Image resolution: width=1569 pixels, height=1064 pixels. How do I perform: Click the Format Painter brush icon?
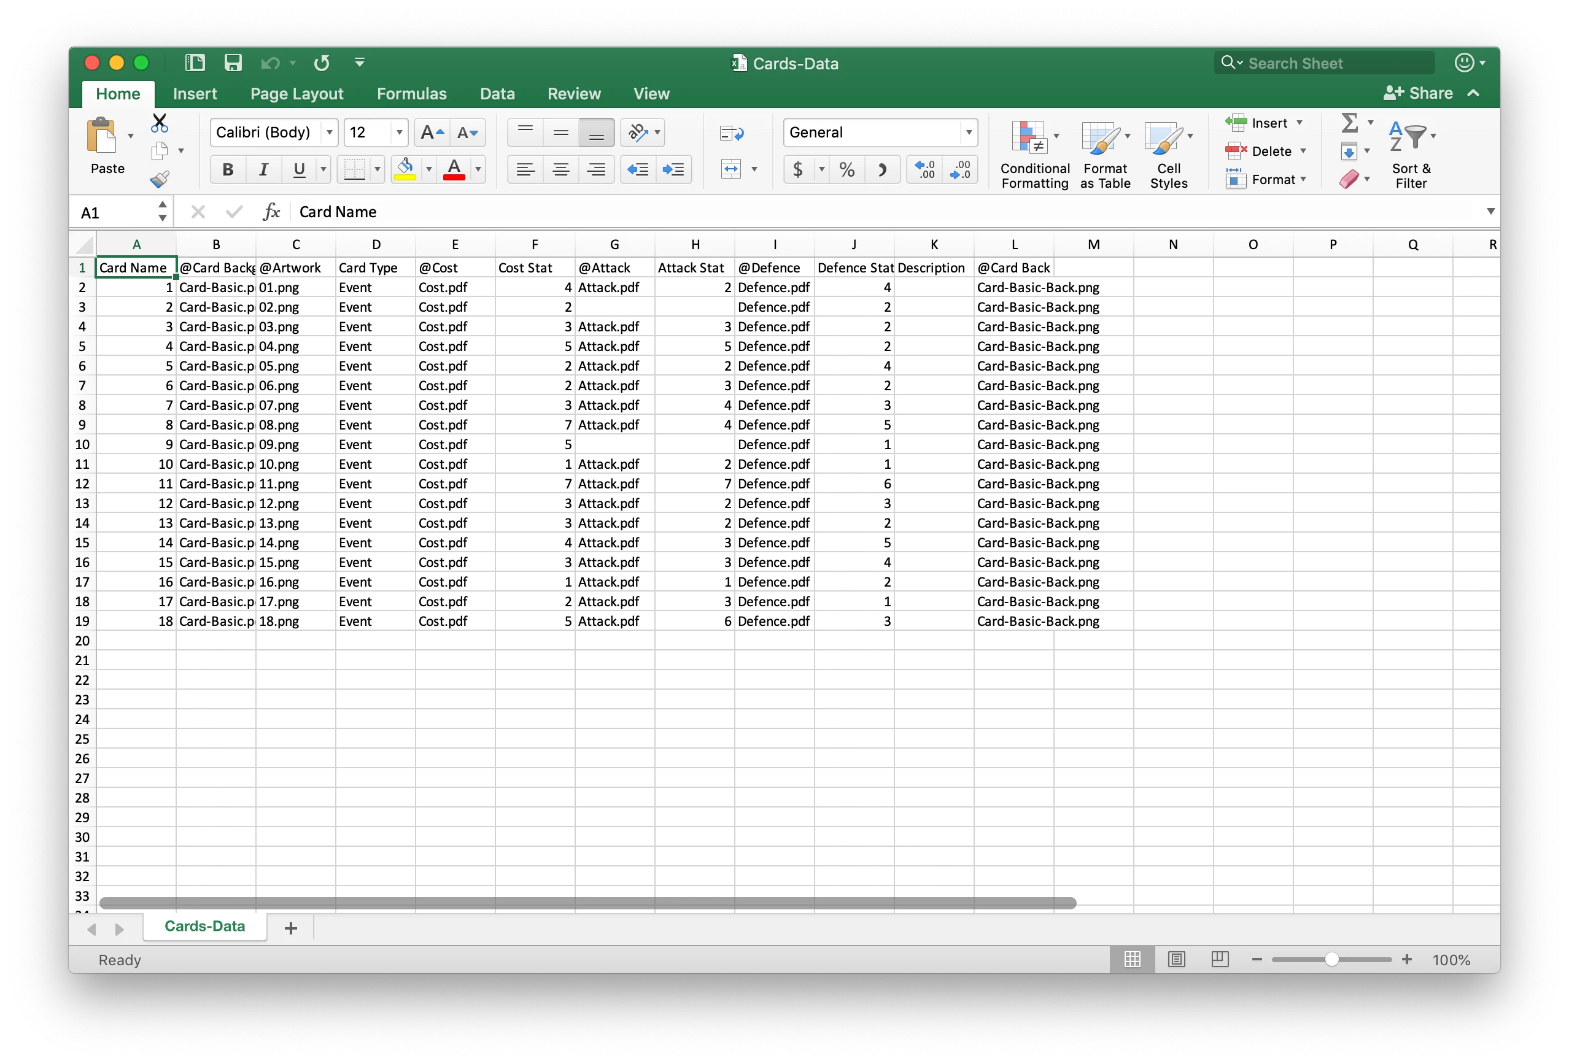pos(160,179)
